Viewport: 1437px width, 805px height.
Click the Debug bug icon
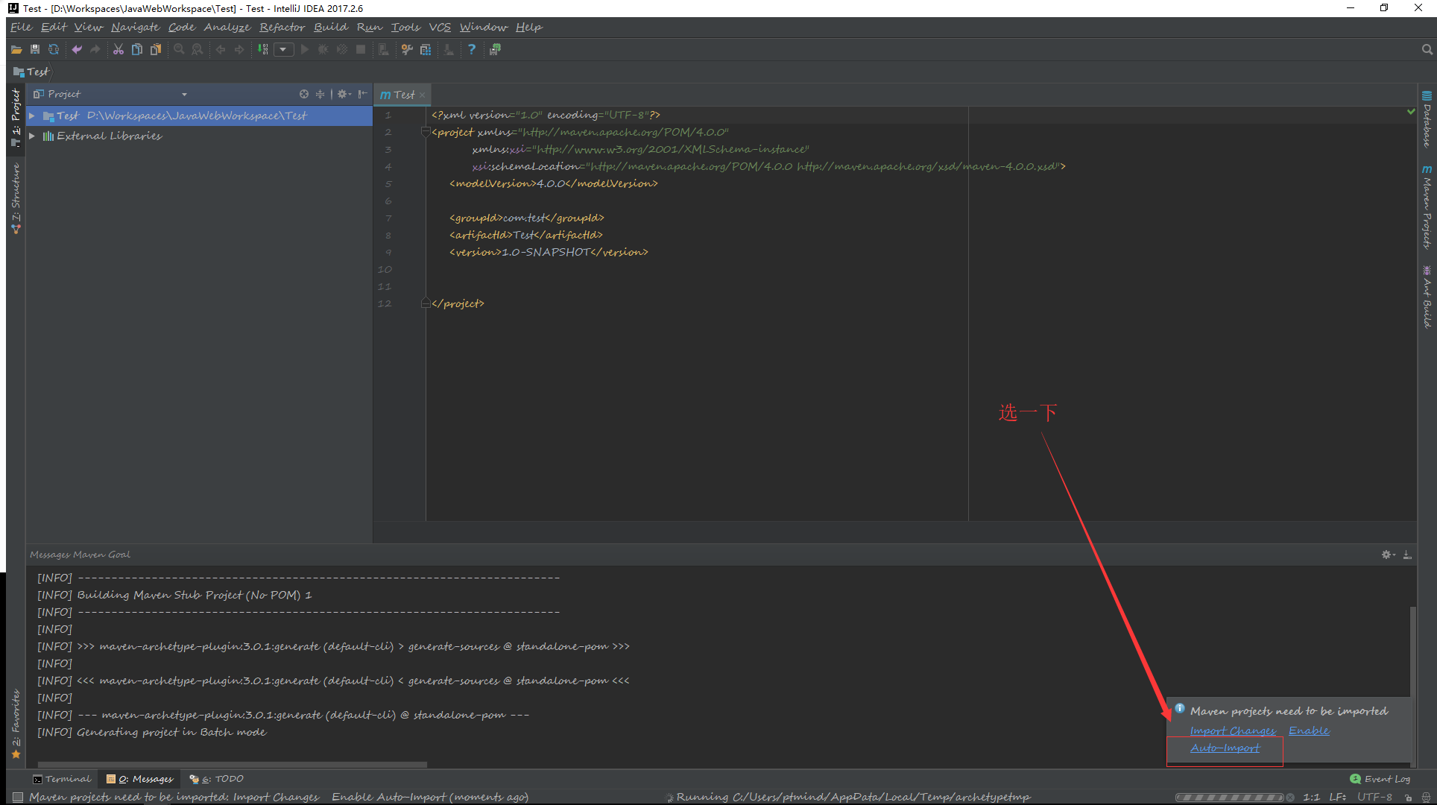point(323,50)
